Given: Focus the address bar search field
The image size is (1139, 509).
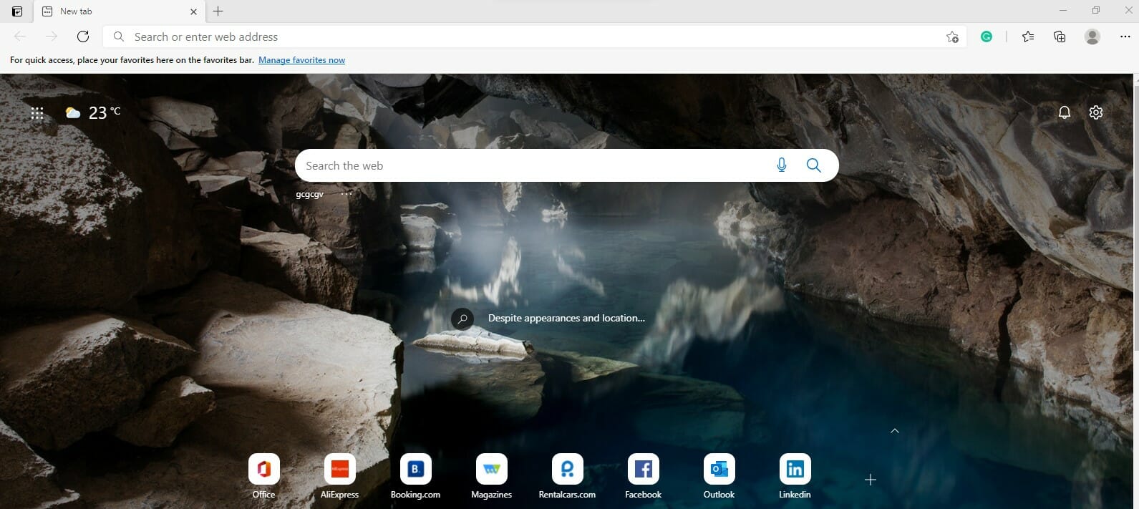Looking at the screenshot, I should click(x=534, y=37).
